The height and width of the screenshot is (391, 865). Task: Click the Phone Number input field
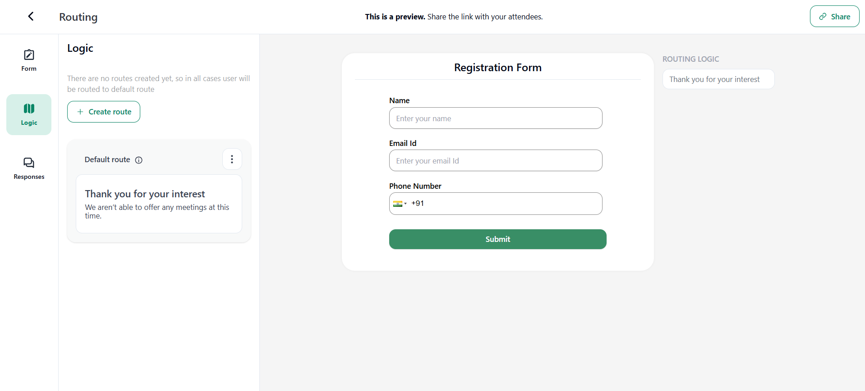click(510, 204)
